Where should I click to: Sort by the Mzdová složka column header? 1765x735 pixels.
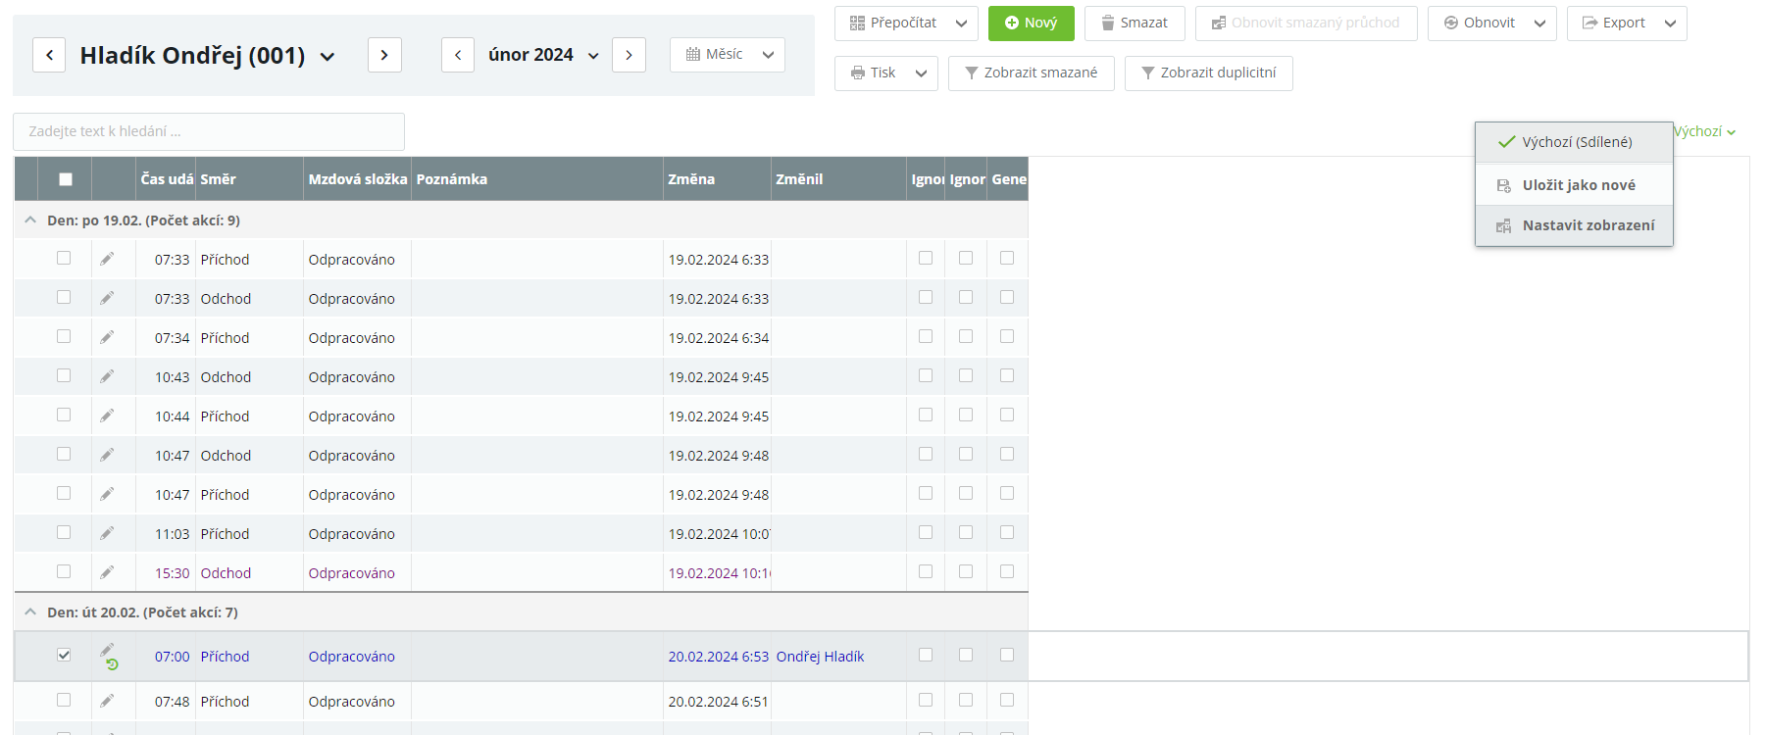point(357,179)
